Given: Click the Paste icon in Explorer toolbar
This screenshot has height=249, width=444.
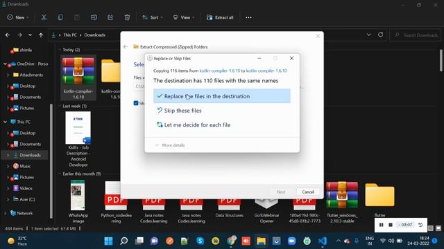Looking at the screenshot, I should [77, 17].
